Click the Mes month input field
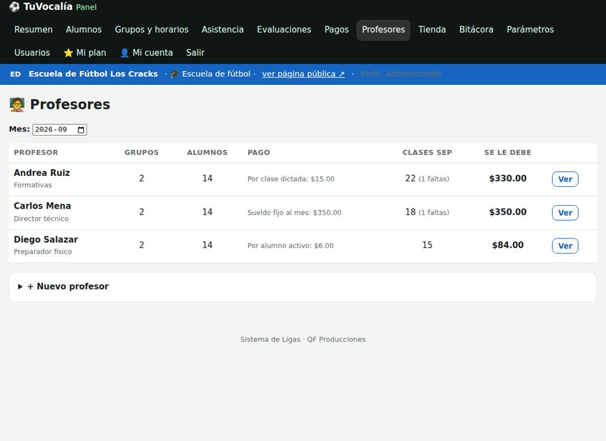 tap(59, 130)
